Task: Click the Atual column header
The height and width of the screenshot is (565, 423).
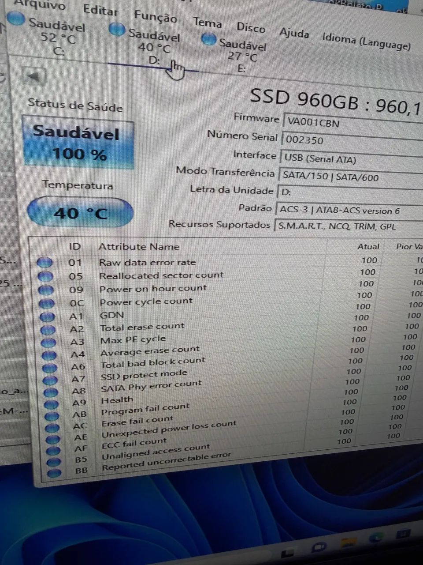Action: tap(368, 247)
